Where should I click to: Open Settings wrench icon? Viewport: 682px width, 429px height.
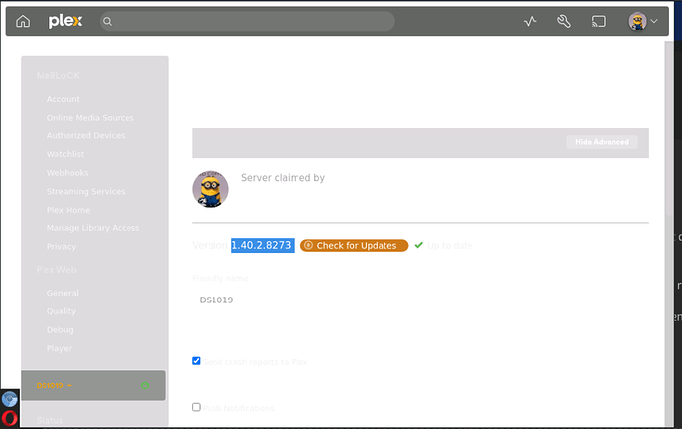point(564,21)
